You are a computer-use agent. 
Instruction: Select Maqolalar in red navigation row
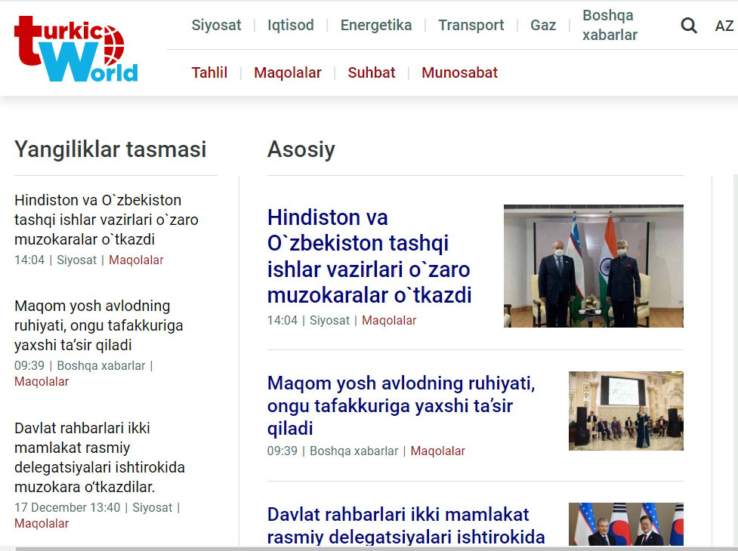288,73
